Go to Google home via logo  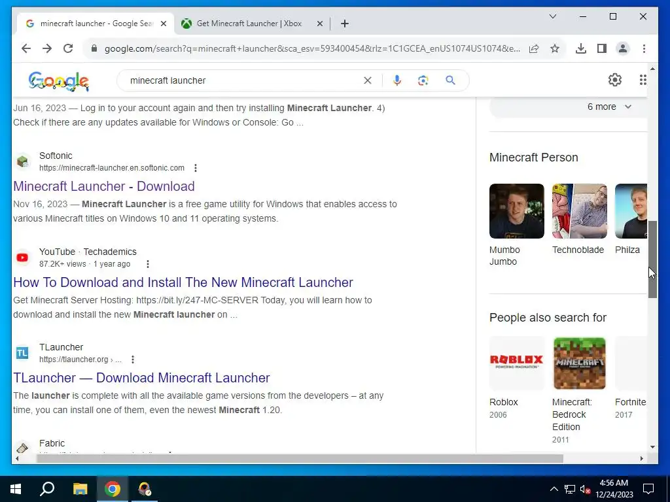click(58, 81)
